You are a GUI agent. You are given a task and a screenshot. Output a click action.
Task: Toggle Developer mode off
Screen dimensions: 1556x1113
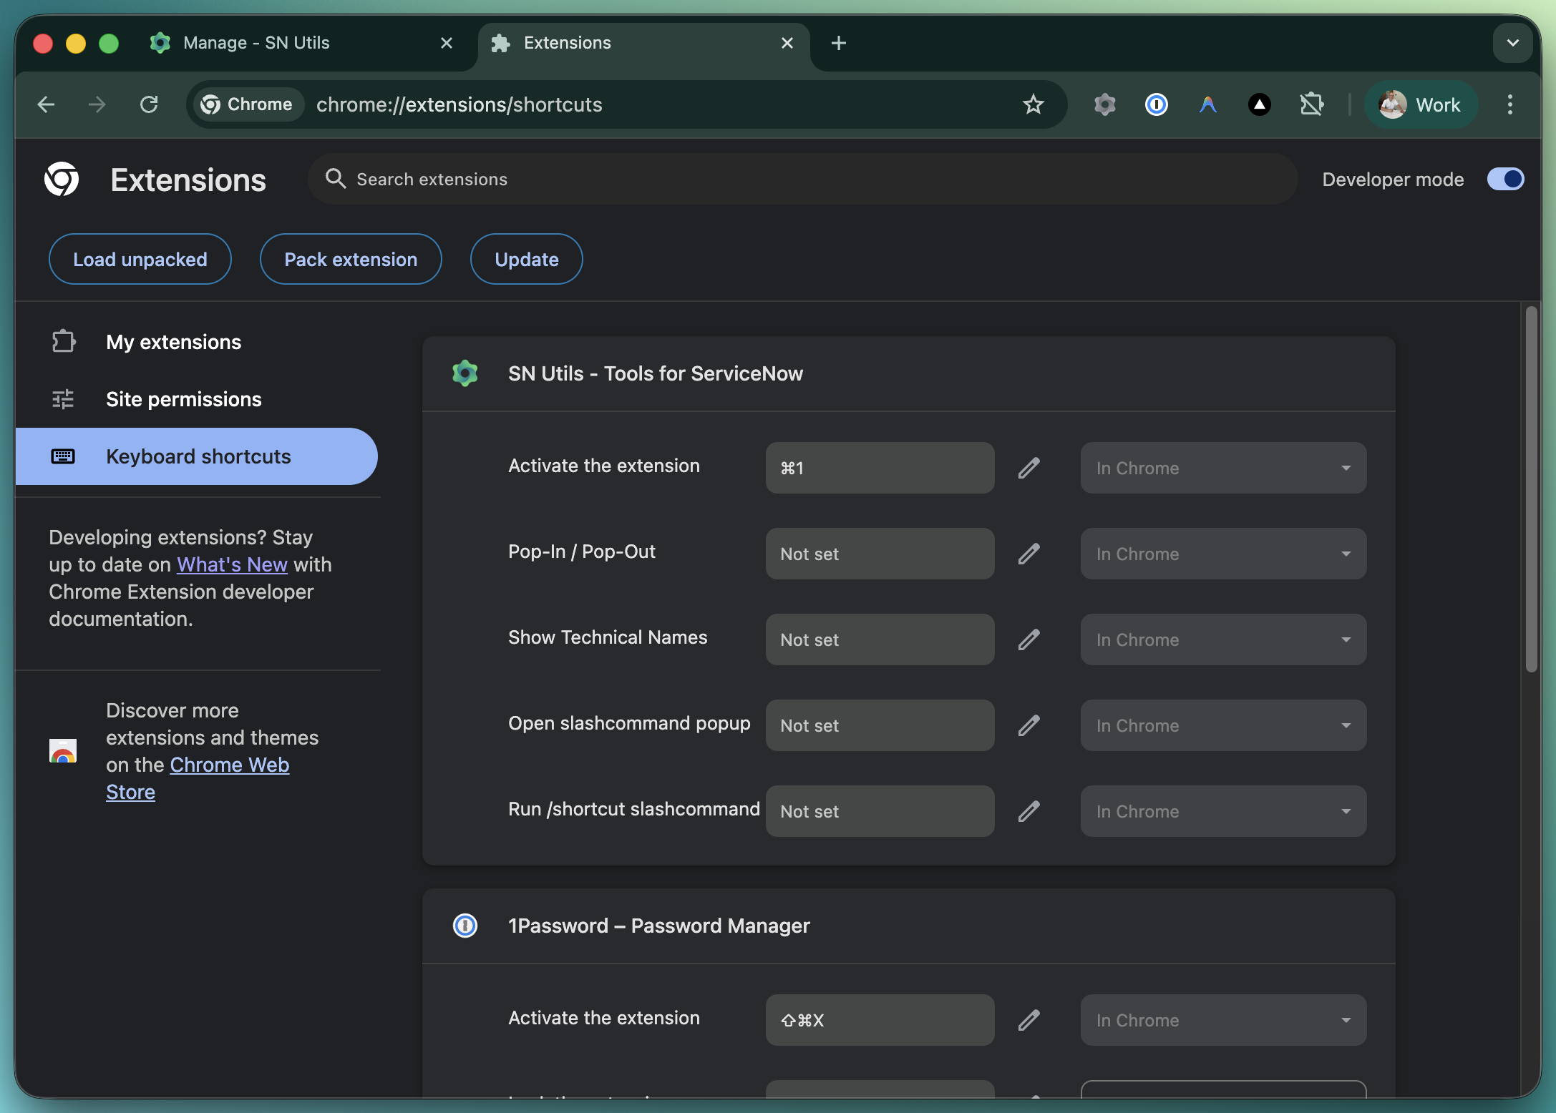(x=1504, y=180)
